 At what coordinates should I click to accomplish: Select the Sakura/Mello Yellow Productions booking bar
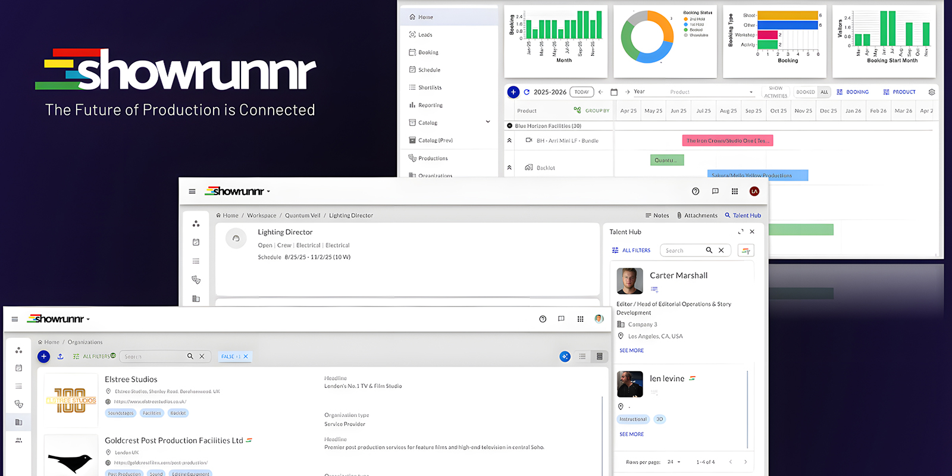(757, 176)
